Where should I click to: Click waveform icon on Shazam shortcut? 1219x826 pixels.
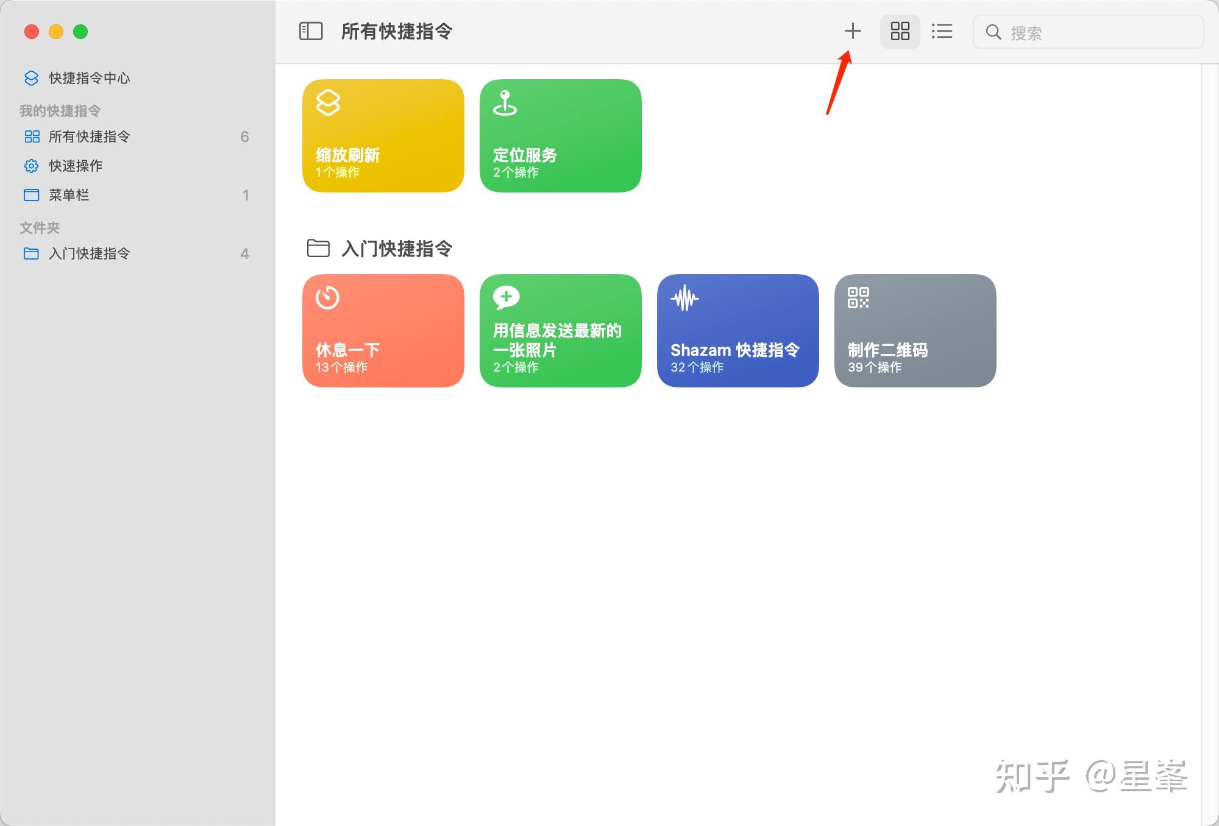coord(684,298)
